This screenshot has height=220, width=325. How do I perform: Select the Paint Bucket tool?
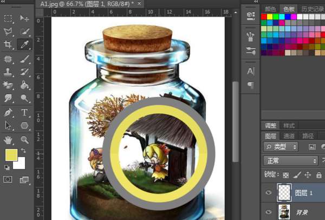[24, 85]
